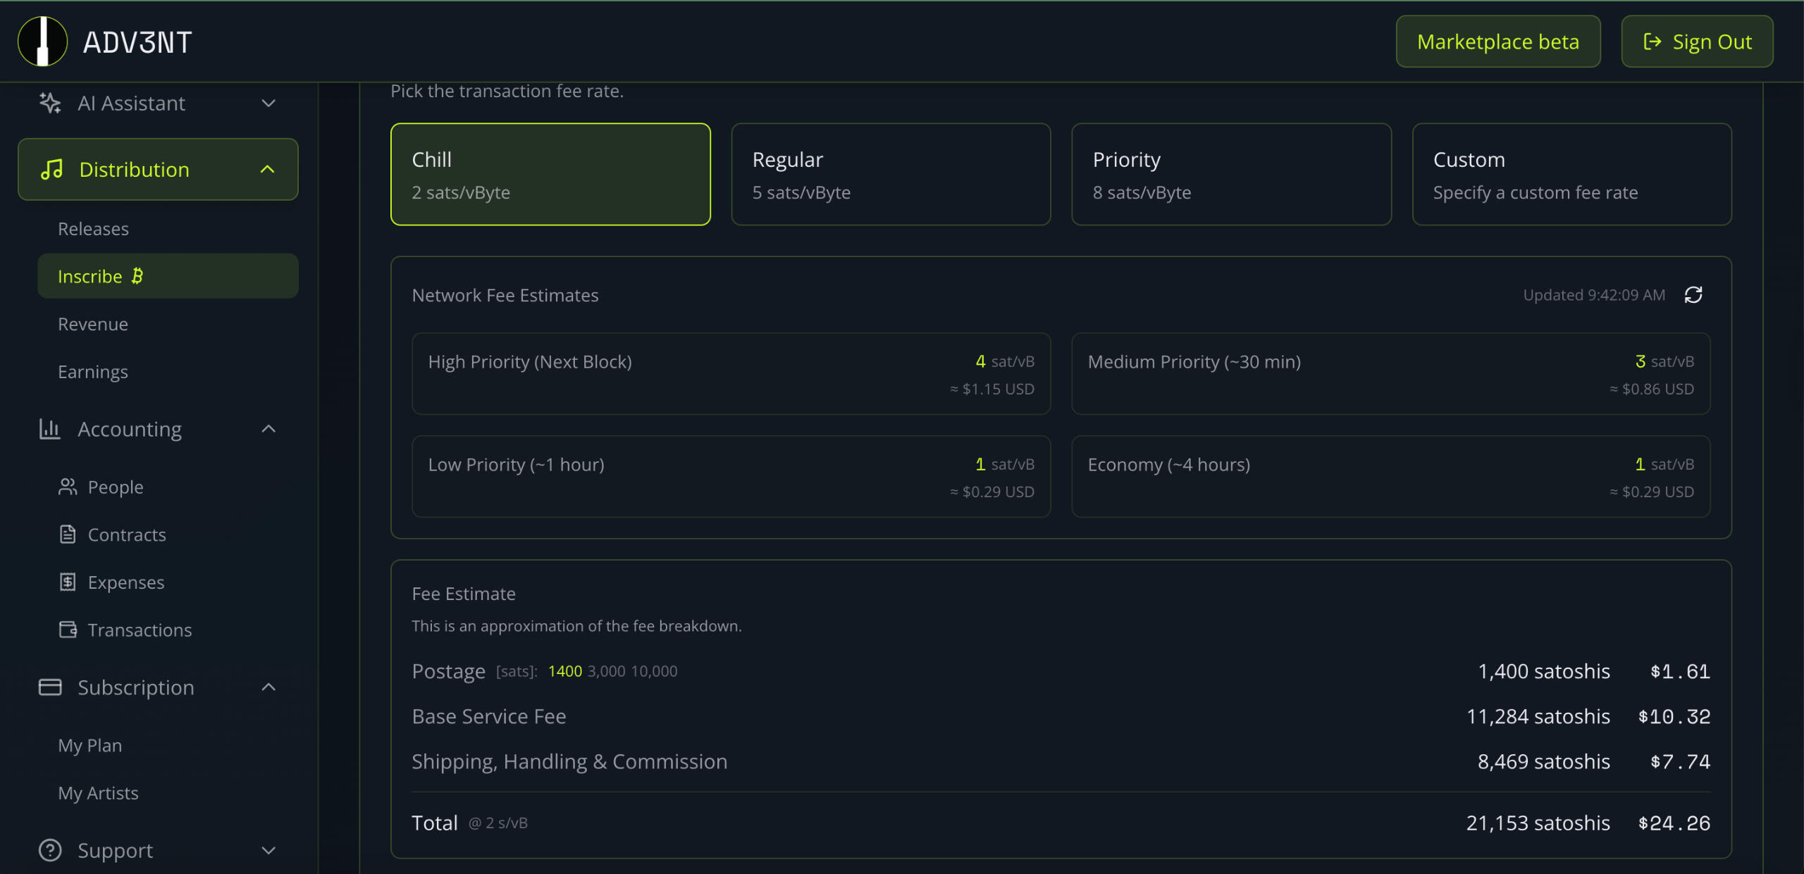Expand the AI Assistant dropdown chevron
Viewport: 1804px width, 874px height.
click(x=268, y=104)
